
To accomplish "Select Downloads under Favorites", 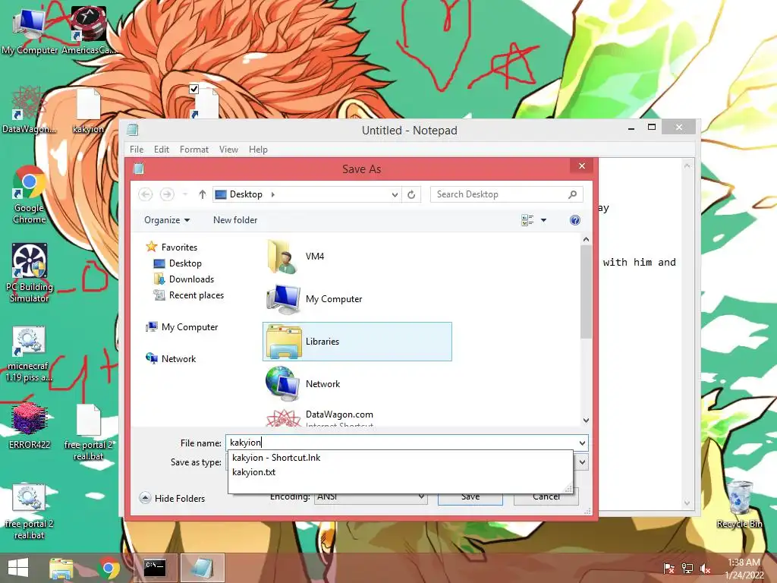I will (184, 279).
